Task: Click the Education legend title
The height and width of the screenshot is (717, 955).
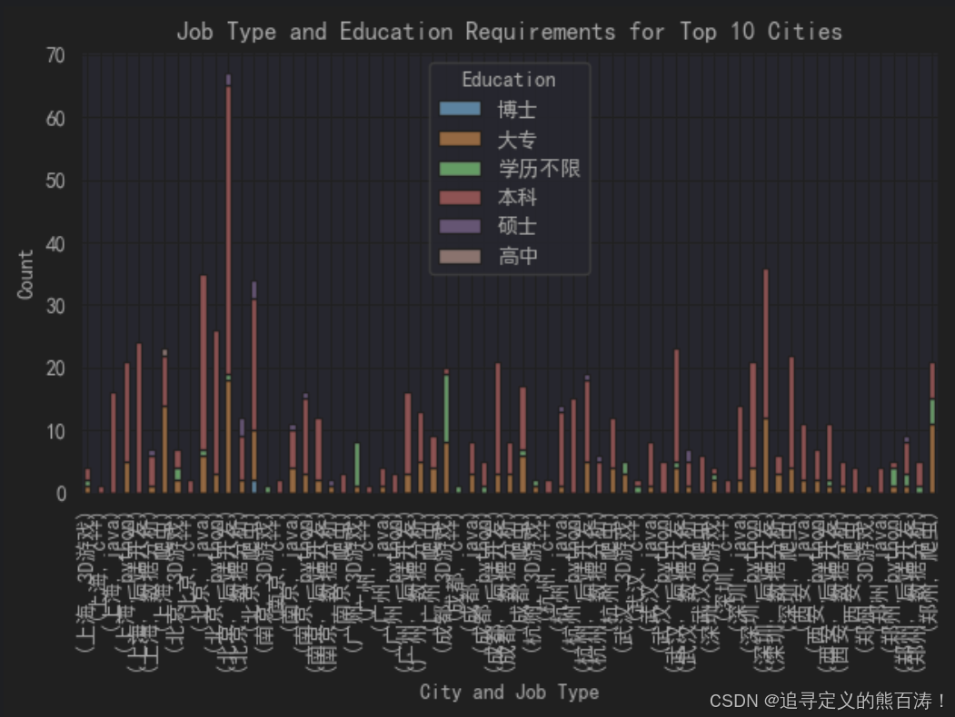Action: click(510, 80)
